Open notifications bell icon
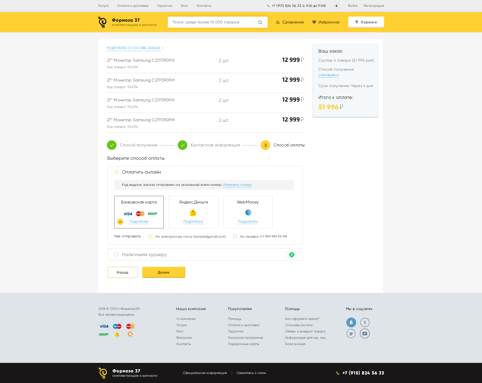The height and width of the screenshot is (383, 482). point(336,6)
